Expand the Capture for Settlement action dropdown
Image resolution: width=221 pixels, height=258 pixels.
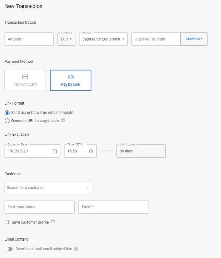pyautogui.click(x=103, y=39)
